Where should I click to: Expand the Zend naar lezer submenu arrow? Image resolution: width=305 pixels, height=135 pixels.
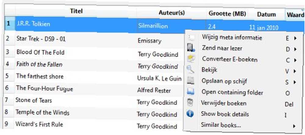(x=295, y=49)
